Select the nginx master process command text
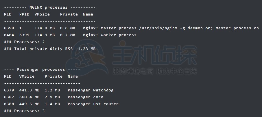The image size is (262, 117). pos(171,28)
